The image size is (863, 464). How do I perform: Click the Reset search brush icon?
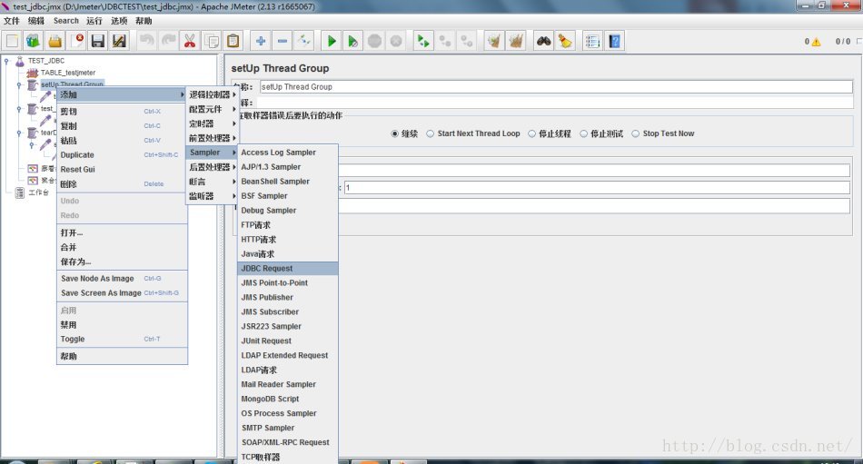tap(565, 41)
